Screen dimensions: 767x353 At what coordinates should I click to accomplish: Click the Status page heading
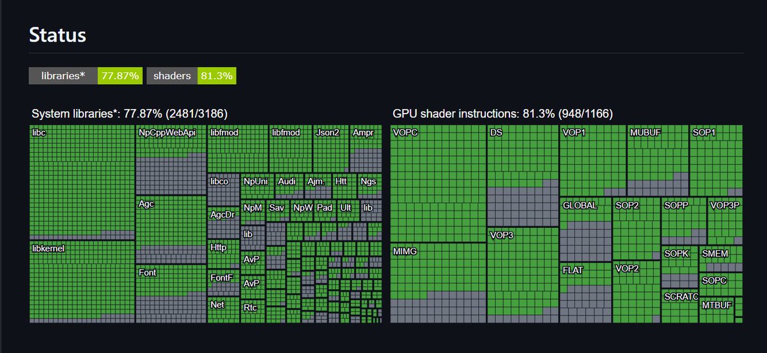(58, 35)
